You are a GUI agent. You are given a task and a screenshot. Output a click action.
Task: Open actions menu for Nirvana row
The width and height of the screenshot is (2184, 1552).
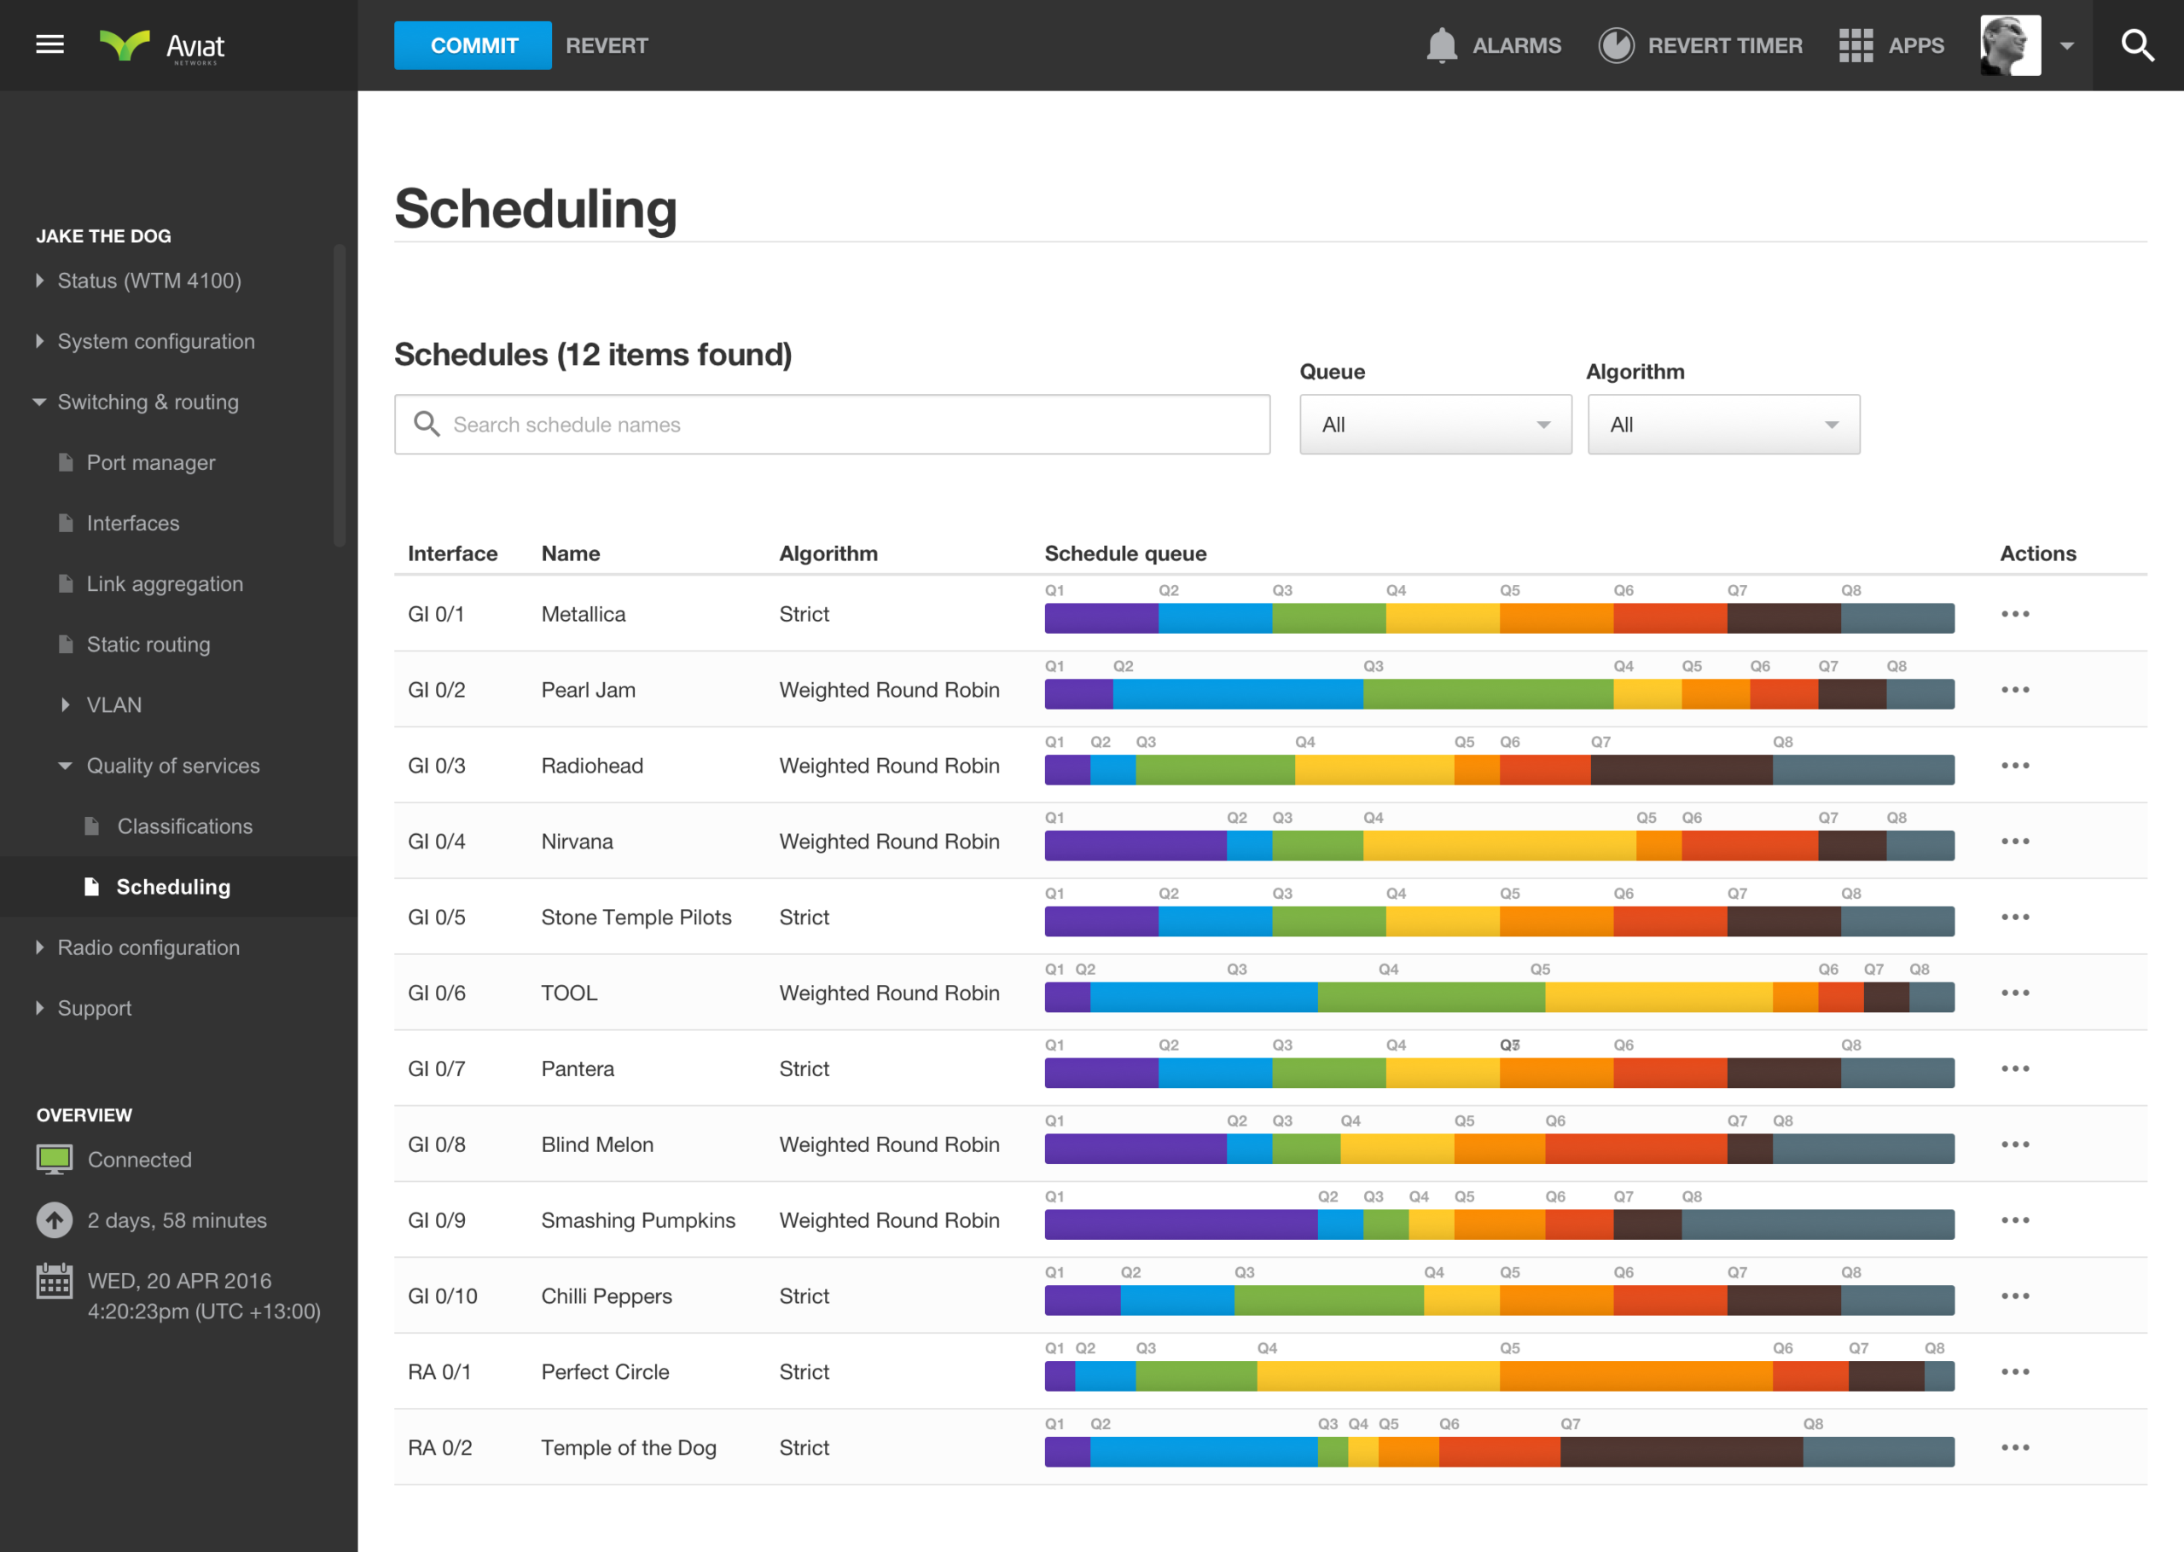2015,841
